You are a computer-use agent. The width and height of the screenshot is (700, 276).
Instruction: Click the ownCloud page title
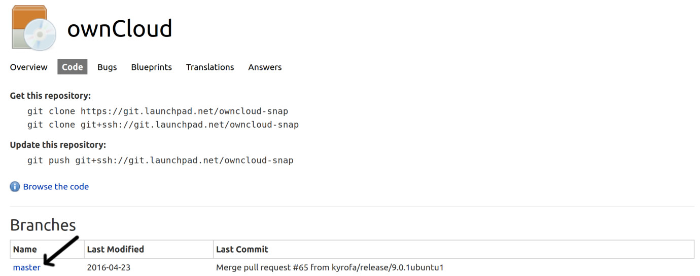[x=120, y=28]
